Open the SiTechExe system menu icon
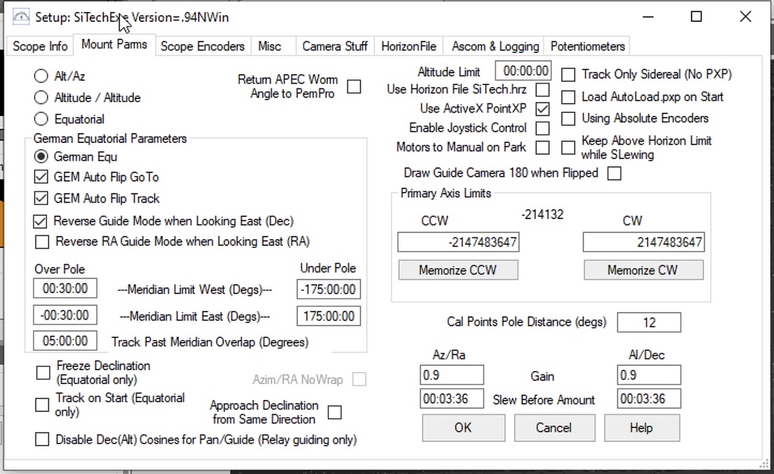The width and height of the screenshot is (774, 474). [20, 15]
